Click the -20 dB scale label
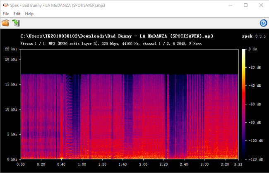This screenshot has width=269, height=173. pyautogui.click(x=255, y=67)
